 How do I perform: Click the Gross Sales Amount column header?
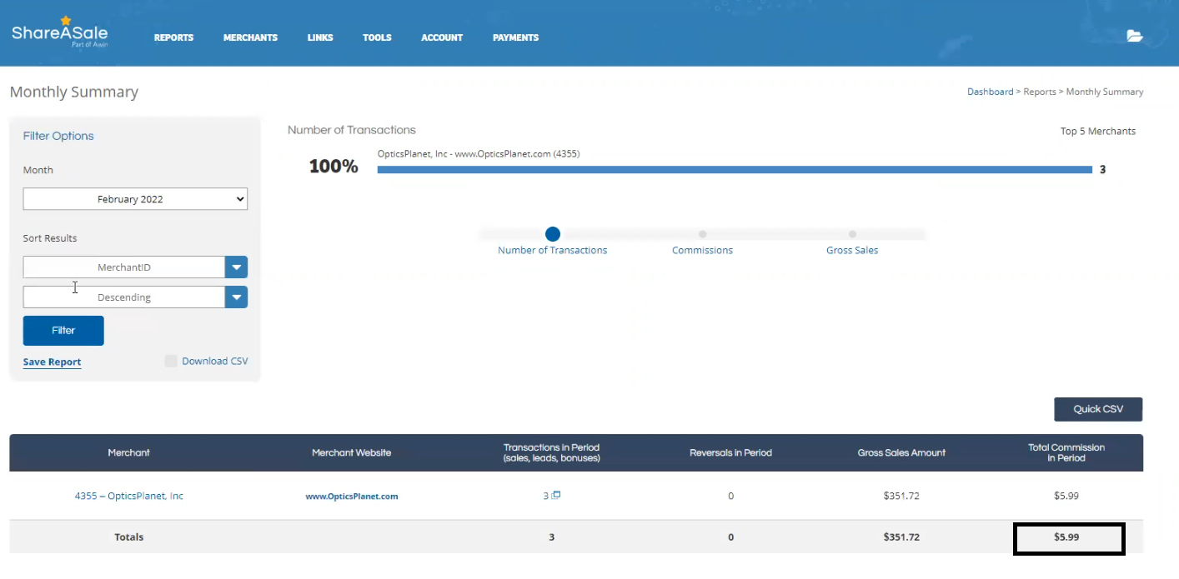(x=901, y=453)
